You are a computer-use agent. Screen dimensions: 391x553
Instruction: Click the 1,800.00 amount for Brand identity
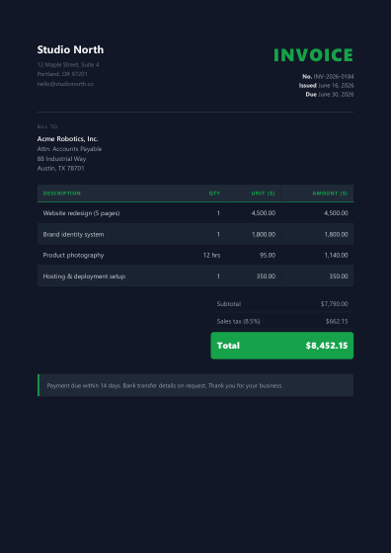coord(337,235)
